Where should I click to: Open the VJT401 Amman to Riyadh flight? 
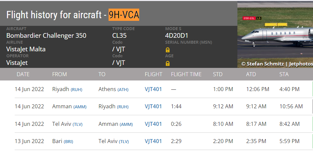[x=153, y=106]
